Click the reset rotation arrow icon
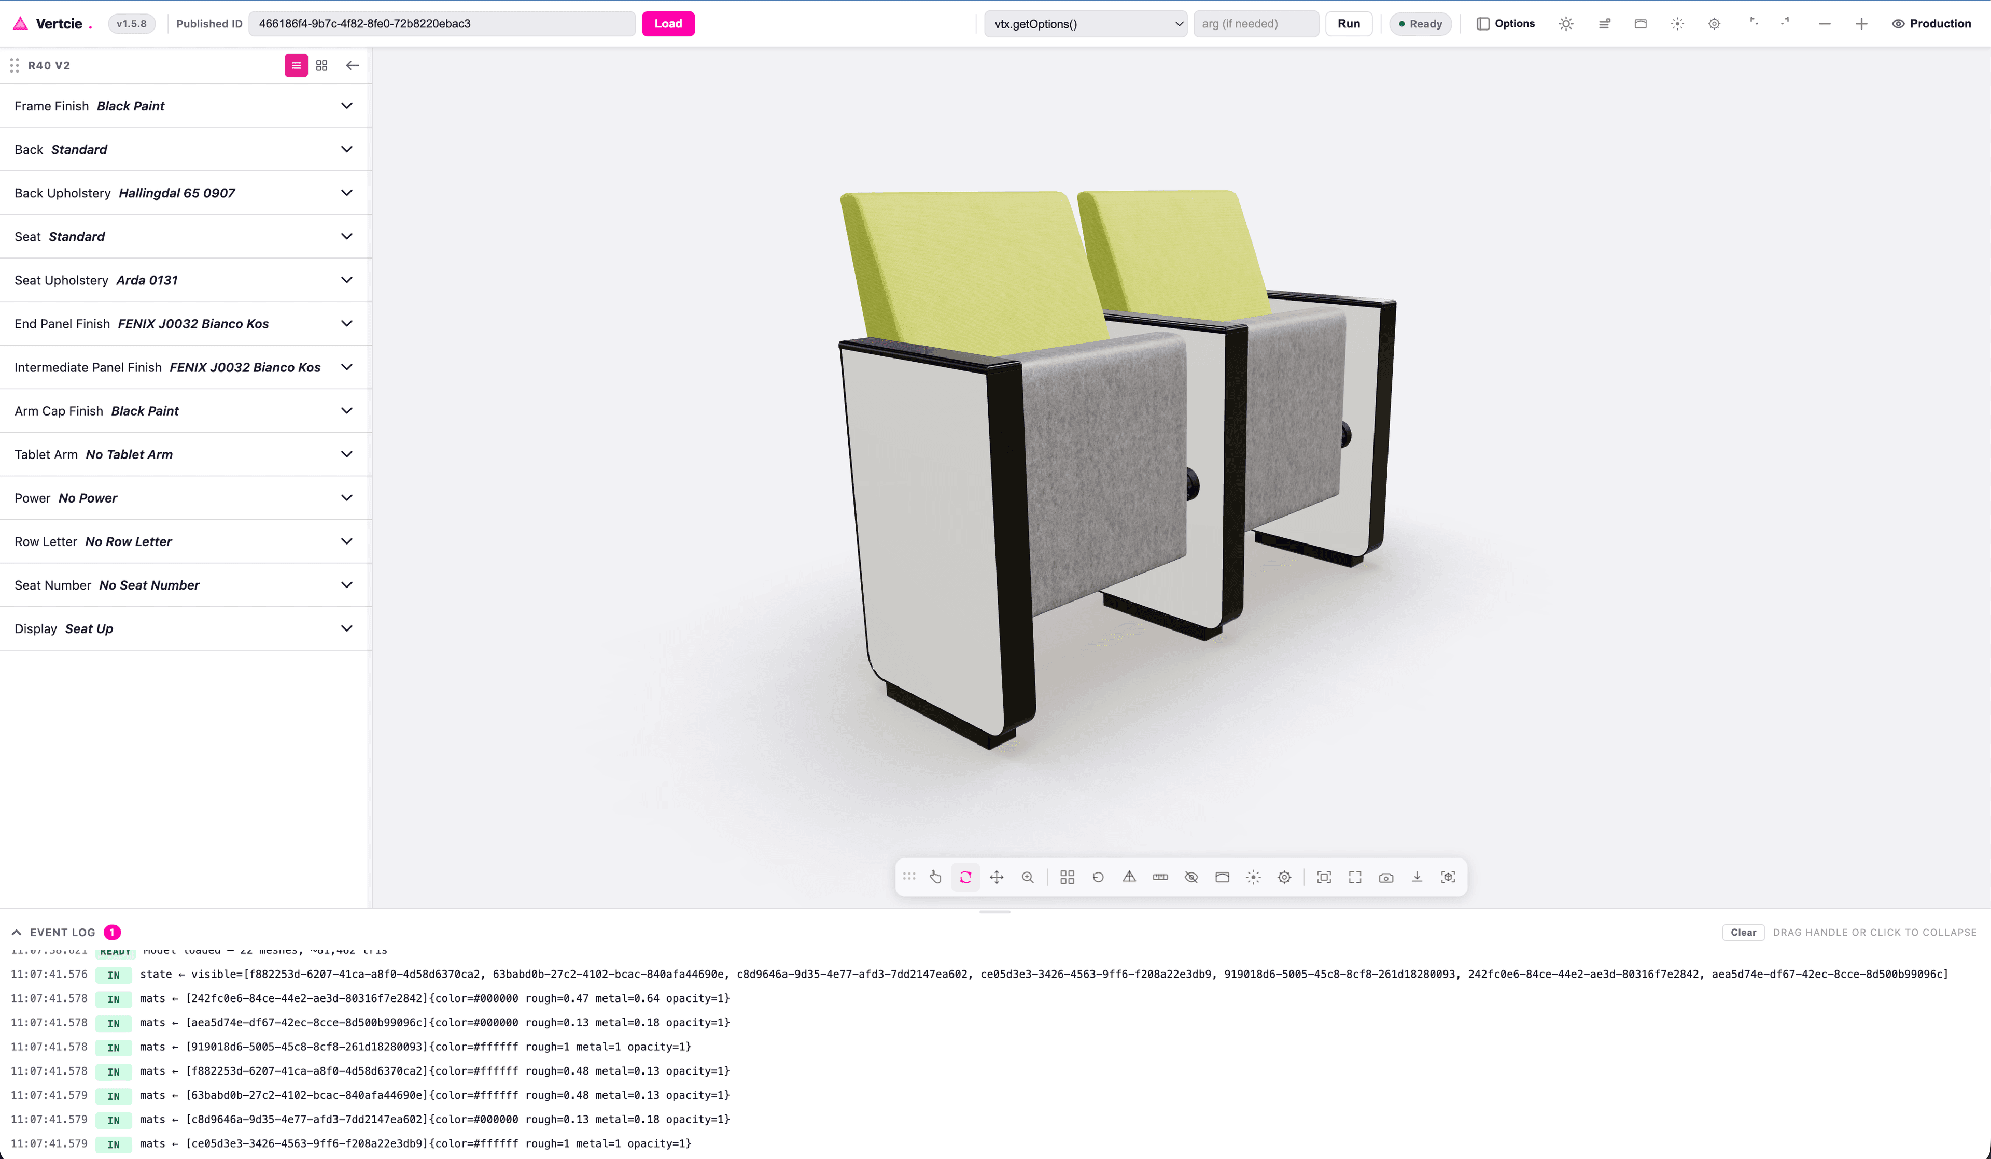This screenshot has height=1159, width=1991. [x=1098, y=877]
